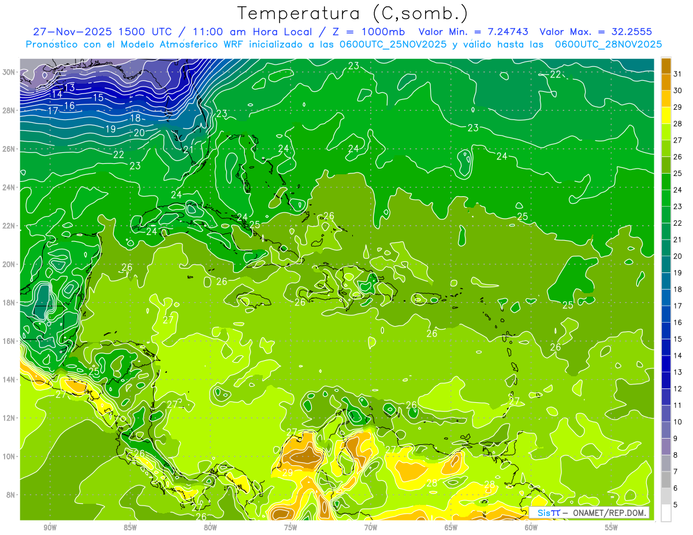Screen dimensions: 693x535
Task: Click the "70W" longitude axis label
Action: coord(371,527)
